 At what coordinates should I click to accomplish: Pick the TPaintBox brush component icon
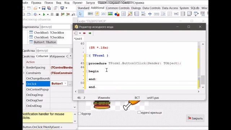(x=130, y=14)
